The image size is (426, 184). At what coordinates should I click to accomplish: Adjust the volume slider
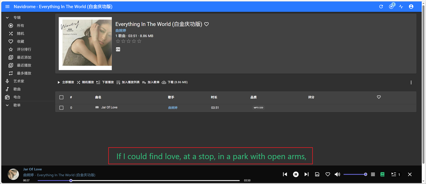pos(355,174)
